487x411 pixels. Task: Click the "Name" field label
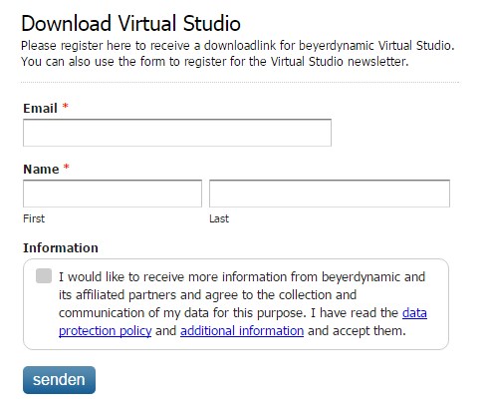click(x=41, y=170)
